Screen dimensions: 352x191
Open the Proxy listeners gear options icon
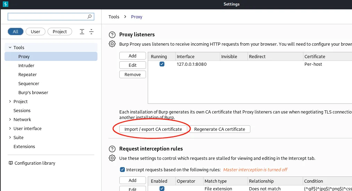pos(112,44)
